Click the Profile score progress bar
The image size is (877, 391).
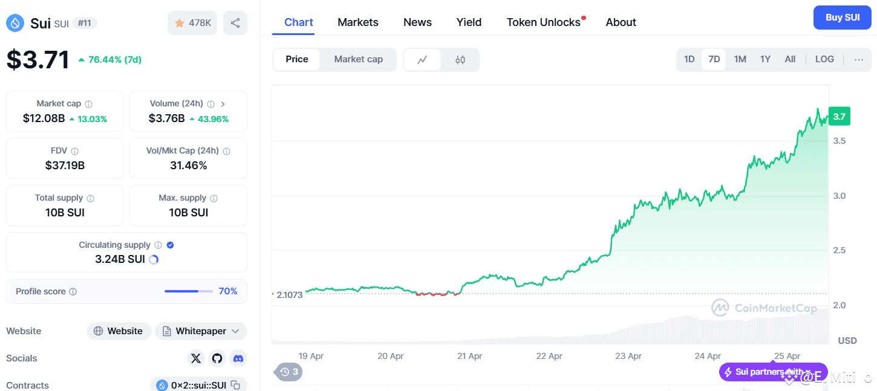(189, 291)
